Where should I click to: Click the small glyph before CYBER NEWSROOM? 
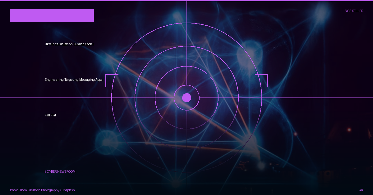pos(45,171)
